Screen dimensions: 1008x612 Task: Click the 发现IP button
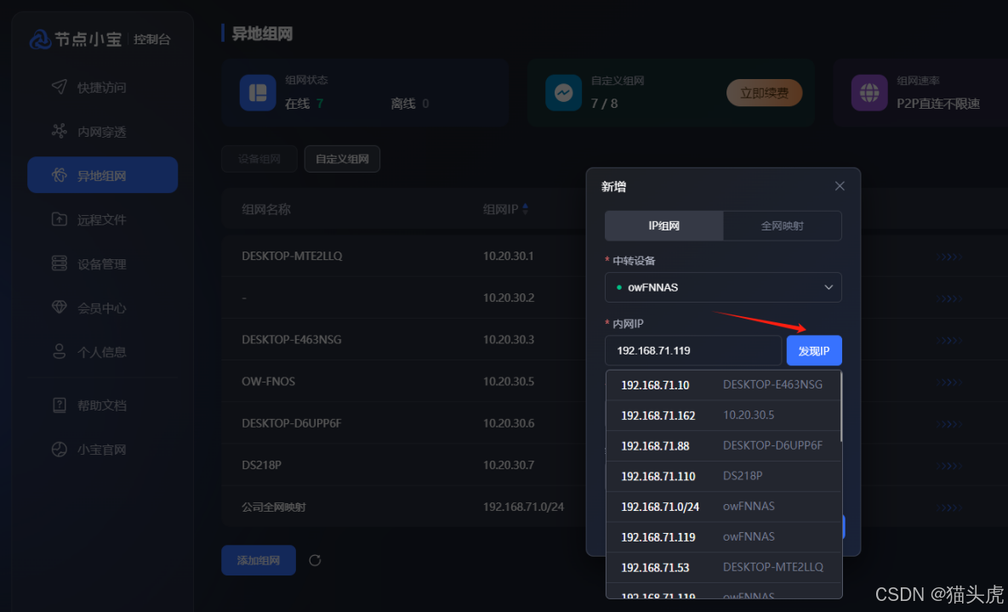(x=813, y=350)
